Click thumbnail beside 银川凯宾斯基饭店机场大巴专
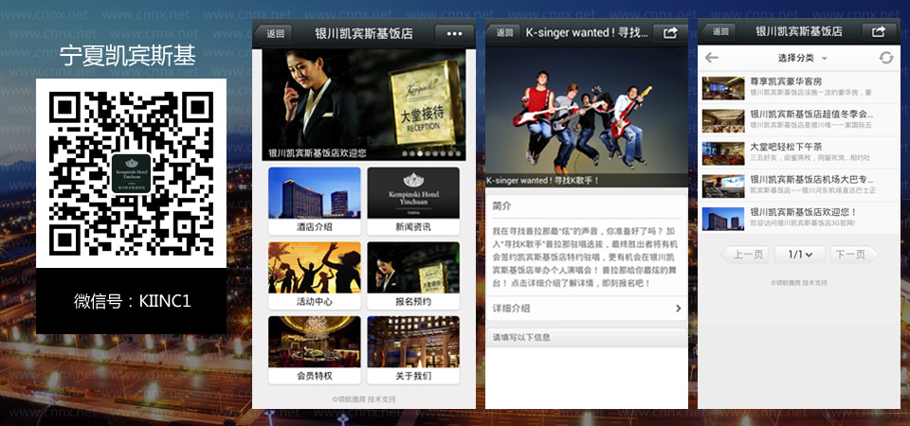 pyautogui.click(x=723, y=186)
